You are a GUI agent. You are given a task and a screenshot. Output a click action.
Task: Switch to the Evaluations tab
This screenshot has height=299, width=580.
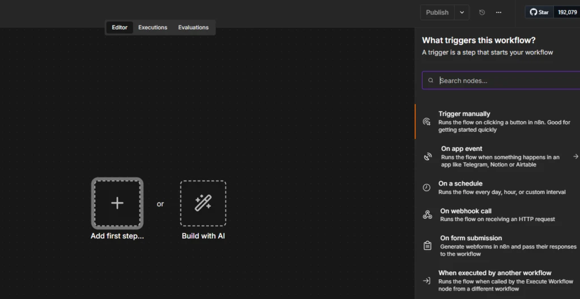(194, 27)
